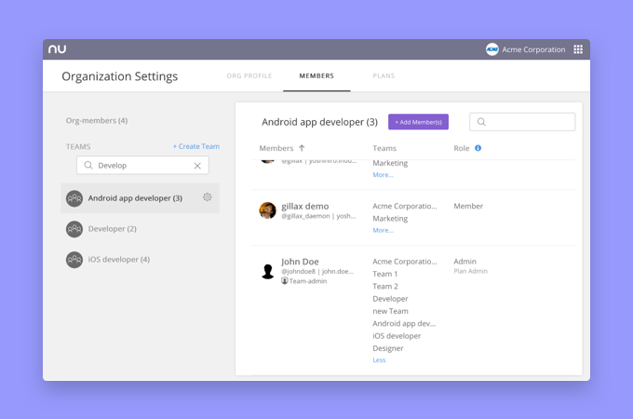
Task: Click Designer in John Doe's teams
Action: click(x=388, y=348)
